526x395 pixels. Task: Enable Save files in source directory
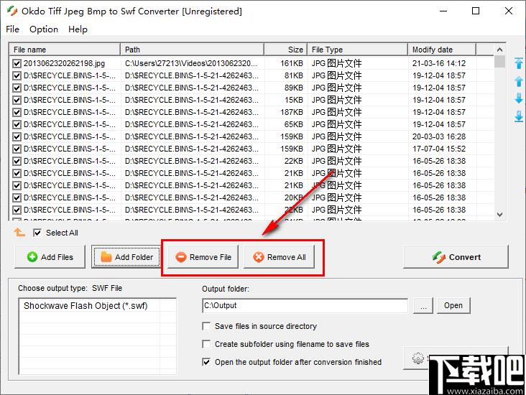206,326
